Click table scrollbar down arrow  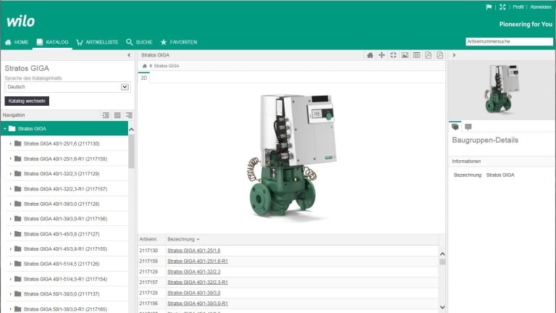click(x=442, y=307)
